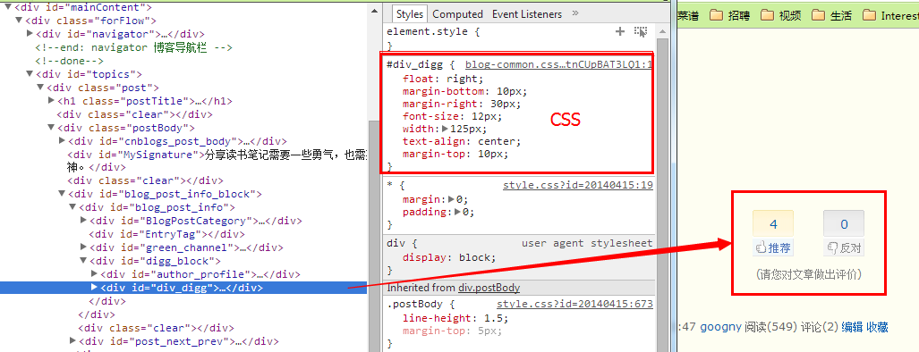Click the Styles pane vertical scrollbar
Image resolution: width=919 pixels, height=352 pixels.
coord(662,187)
